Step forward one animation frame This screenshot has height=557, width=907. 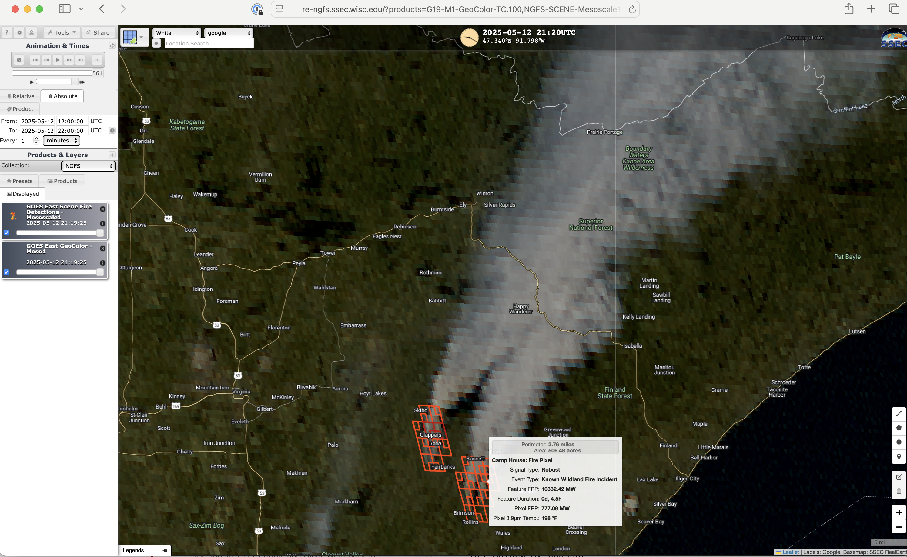click(x=69, y=60)
